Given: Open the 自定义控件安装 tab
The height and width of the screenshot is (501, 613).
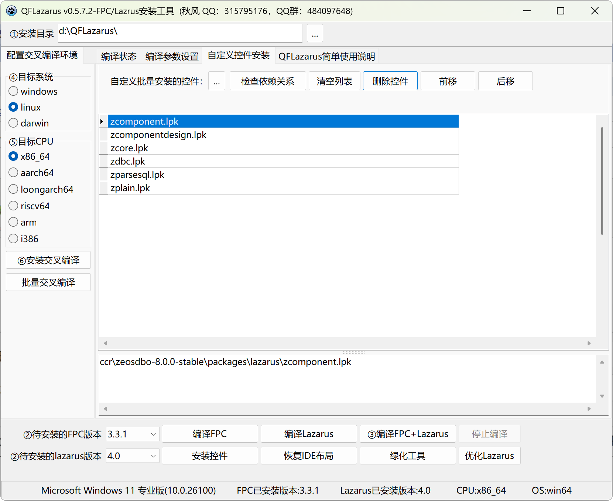Looking at the screenshot, I should [239, 55].
